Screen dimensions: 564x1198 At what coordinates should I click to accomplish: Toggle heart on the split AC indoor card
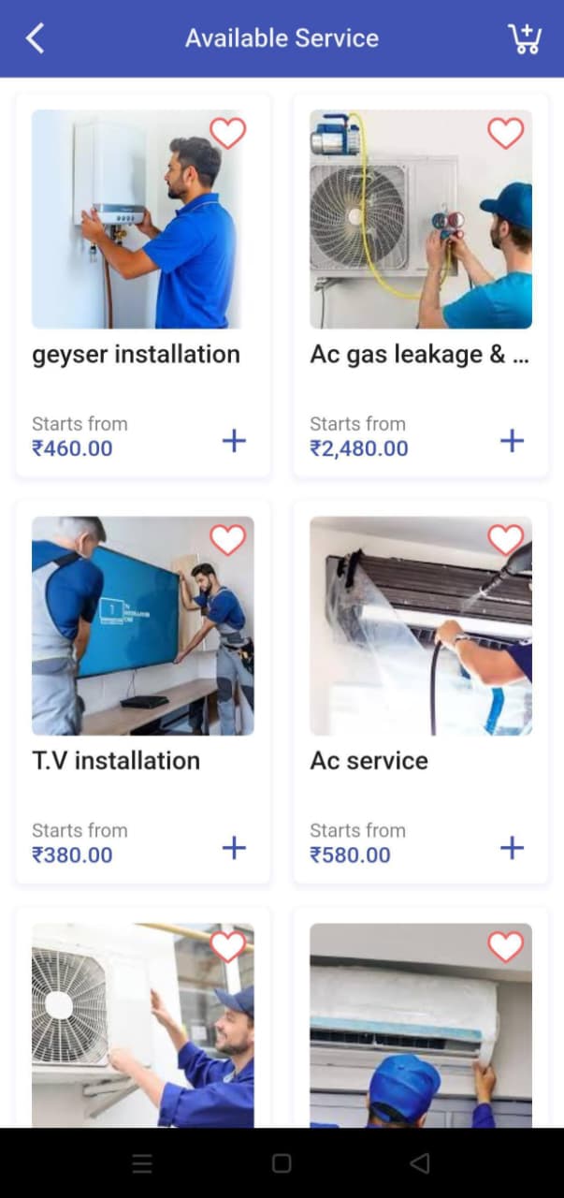coord(506,947)
